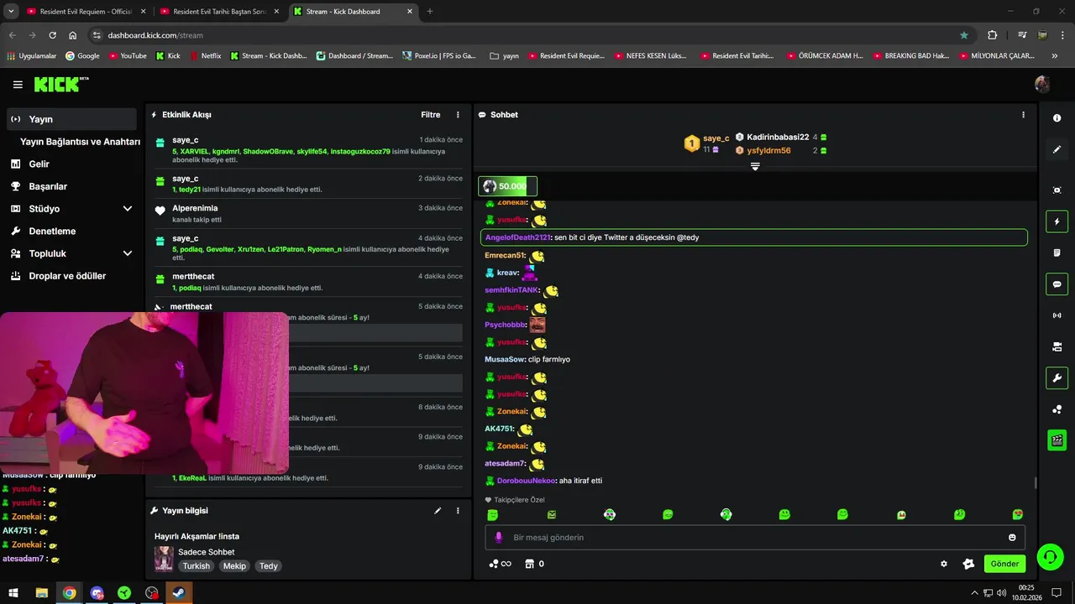Select the heart-eyes emote at row end
Image resolution: width=1075 pixels, height=604 pixels.
(1018, 514)
